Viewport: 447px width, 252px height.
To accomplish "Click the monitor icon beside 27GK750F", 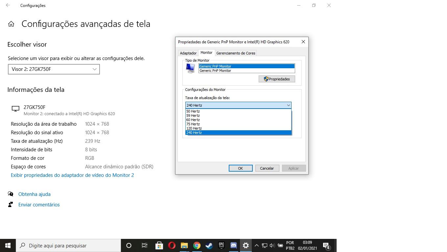I will click(15, 109).
